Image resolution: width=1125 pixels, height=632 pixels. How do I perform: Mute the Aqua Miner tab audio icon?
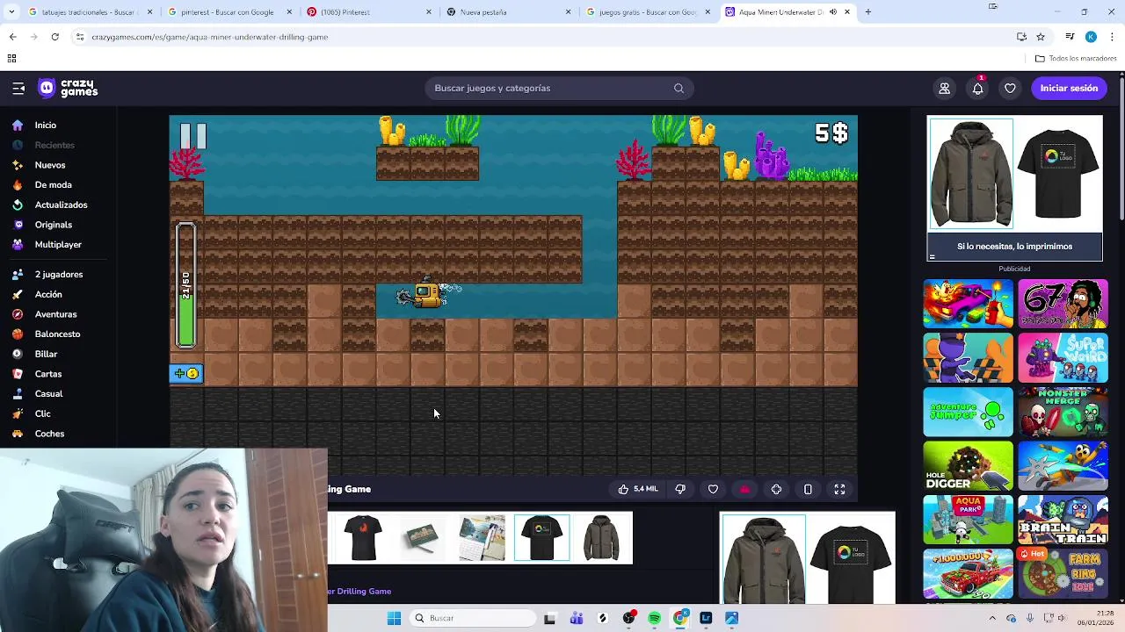[x=832, y=12]
